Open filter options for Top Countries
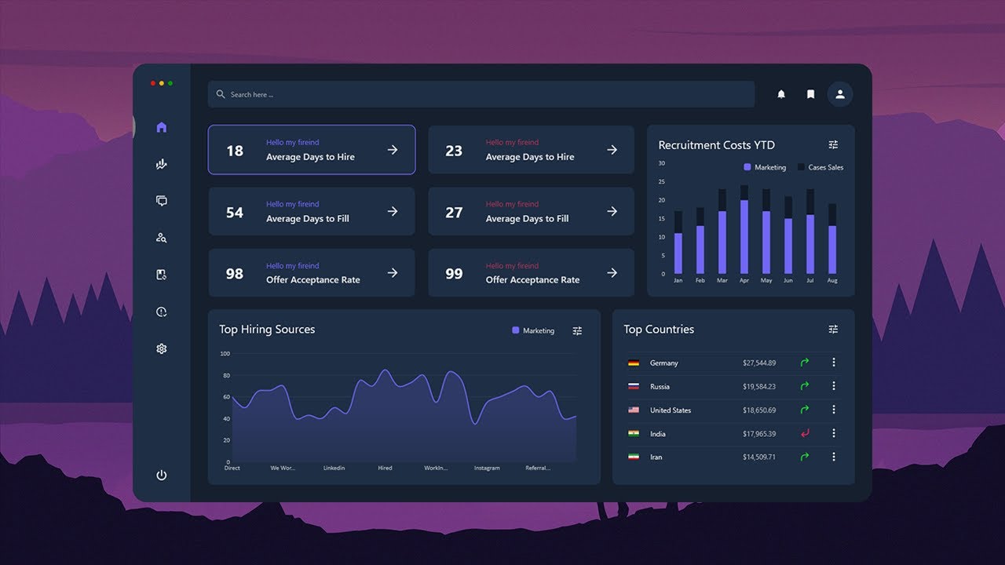This screenshot has width=1005, height=565. click(833, 329)
